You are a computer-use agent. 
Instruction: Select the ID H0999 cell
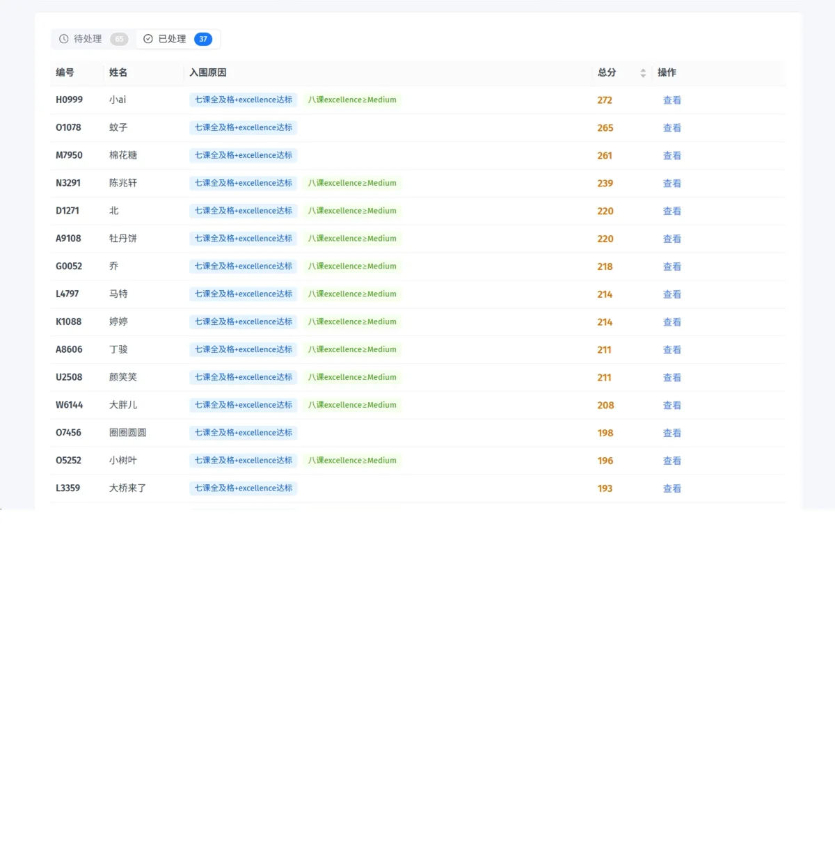click(69, 100)
